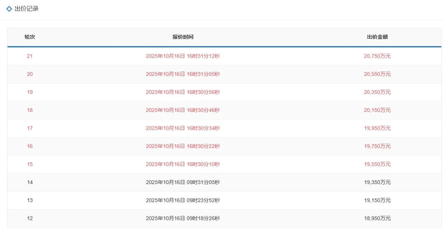Select the 18,950万元 bid amount
444x231 pixels.
(377, 218)
